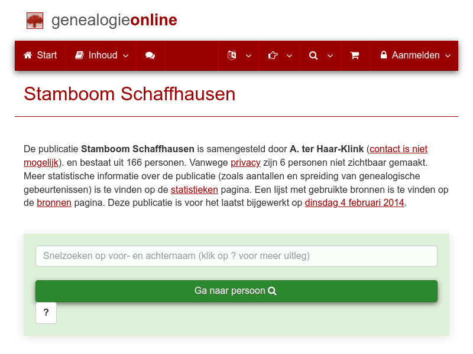Click the thumbs-up sharing icon
Viewport: 473px width, 354px height.
pos(273,55)
